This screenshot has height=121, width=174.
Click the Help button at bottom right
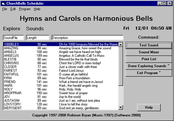[x=149, y=107]
